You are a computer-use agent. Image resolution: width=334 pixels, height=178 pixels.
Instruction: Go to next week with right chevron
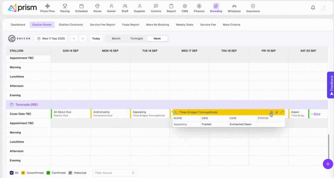coord(83,38)
